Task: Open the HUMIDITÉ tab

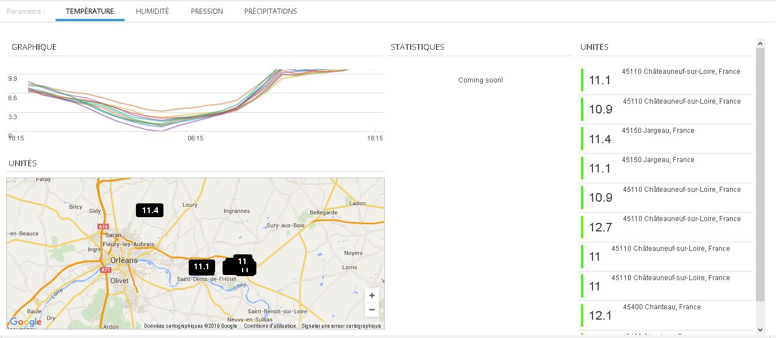Action: (153, 11)
